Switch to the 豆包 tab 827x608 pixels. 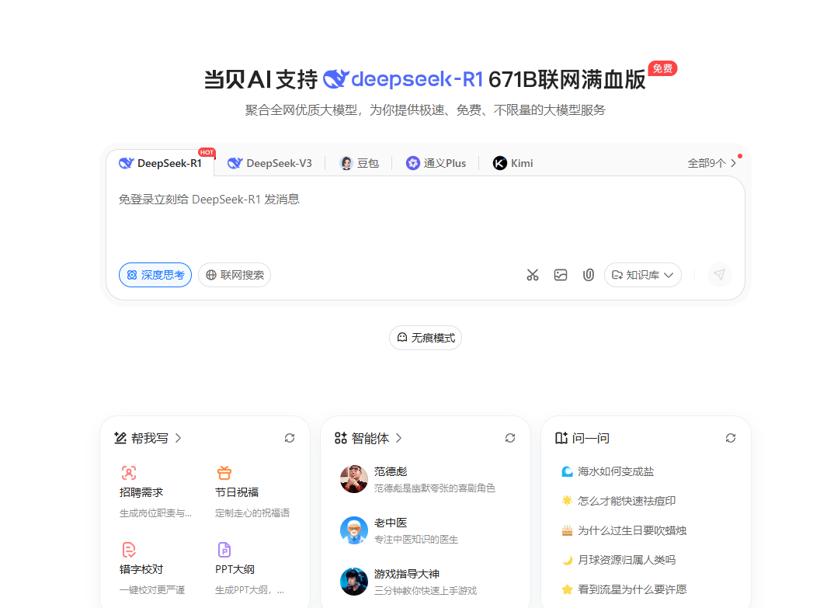pyautogui.click(x=360, y=164)
